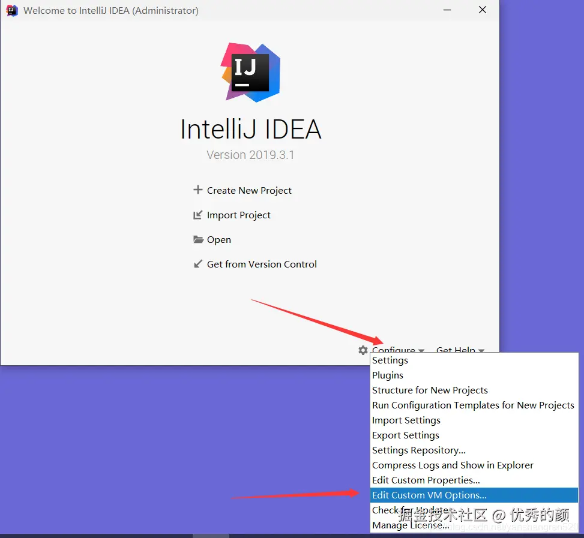Viewport: 584px width, 538px height.
Task: Click the title bar IntelliJ app icon
Action: [12, 10]
